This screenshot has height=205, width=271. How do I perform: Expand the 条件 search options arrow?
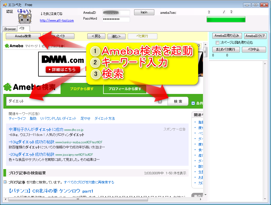(193, 103)
